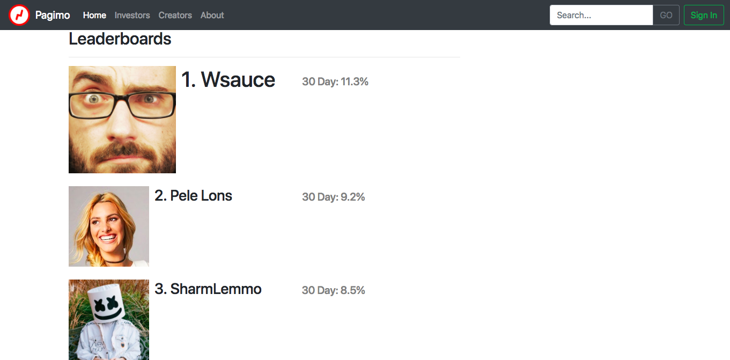
Task: Click the red Pagimo logo icon
Action: 19,15
